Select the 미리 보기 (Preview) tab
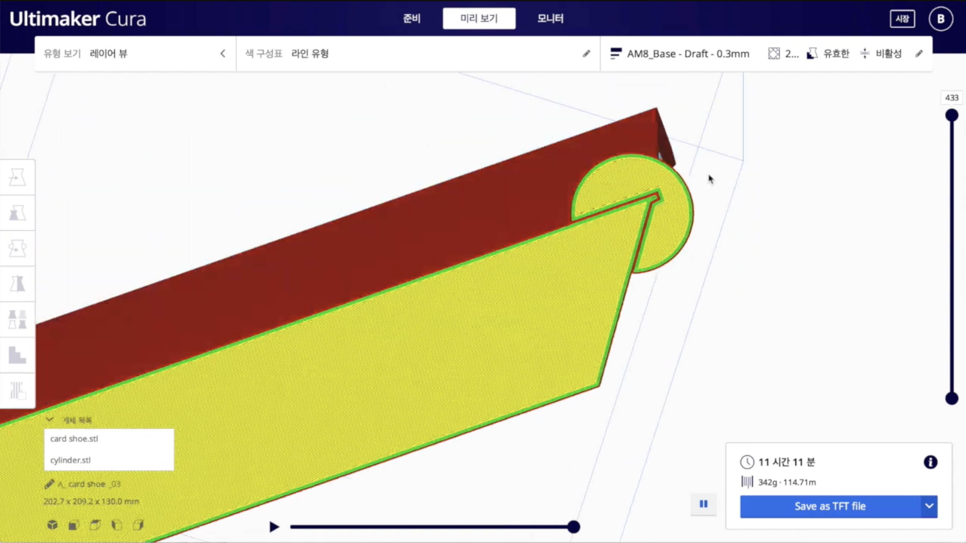 [x=479, y=18]
